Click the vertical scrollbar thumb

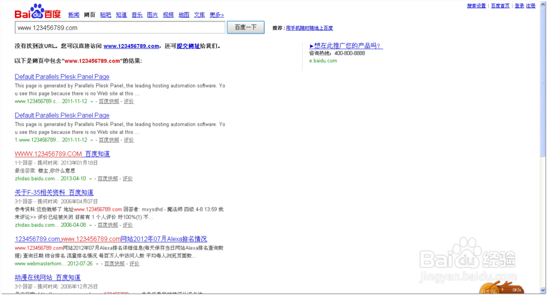(543, 82)
